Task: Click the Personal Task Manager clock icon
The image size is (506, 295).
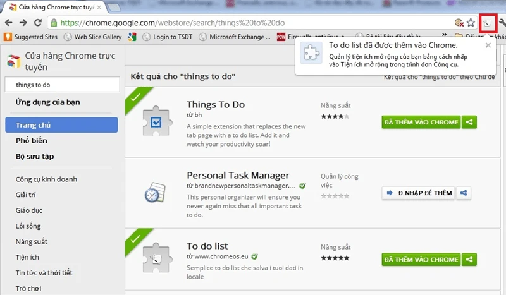Action: pyautogui.click(x=155, y=192)
